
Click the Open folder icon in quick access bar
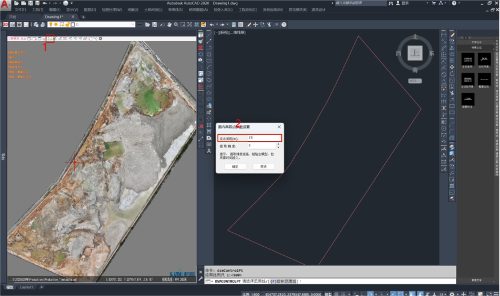[x=16, y=3]
